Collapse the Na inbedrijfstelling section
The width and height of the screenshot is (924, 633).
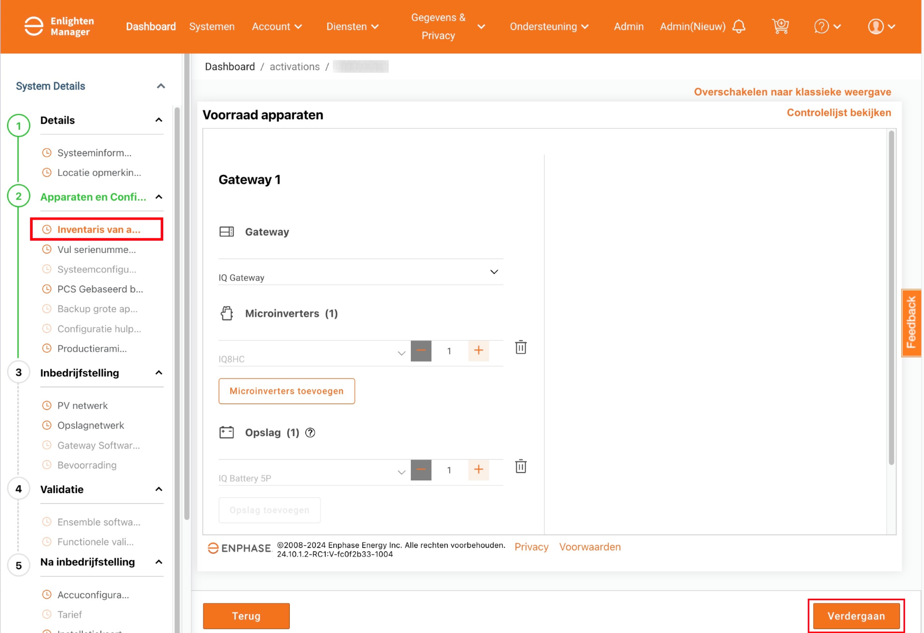tap(159, 562)
